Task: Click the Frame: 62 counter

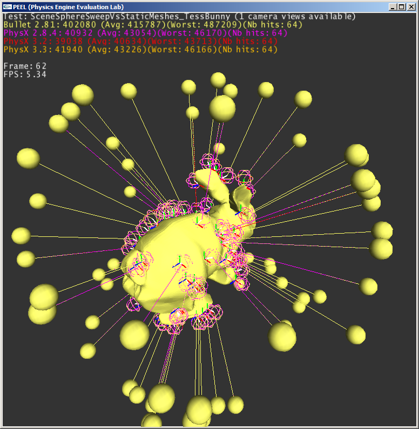Action: point(25,66)
